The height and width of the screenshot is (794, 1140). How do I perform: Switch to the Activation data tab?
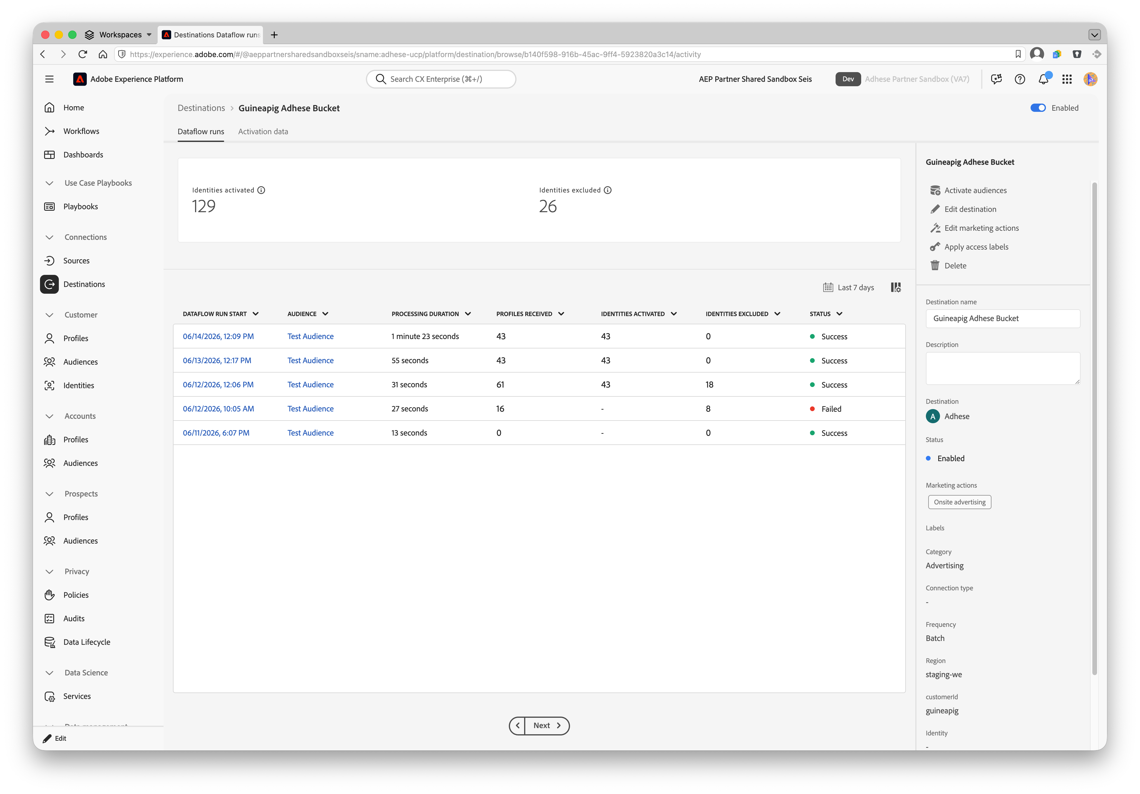[x=263, y=131]
